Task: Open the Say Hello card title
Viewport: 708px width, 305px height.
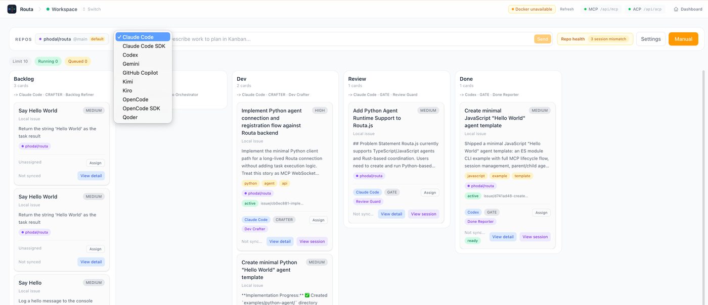Action: pyautogui.click(x=30, y=283)
